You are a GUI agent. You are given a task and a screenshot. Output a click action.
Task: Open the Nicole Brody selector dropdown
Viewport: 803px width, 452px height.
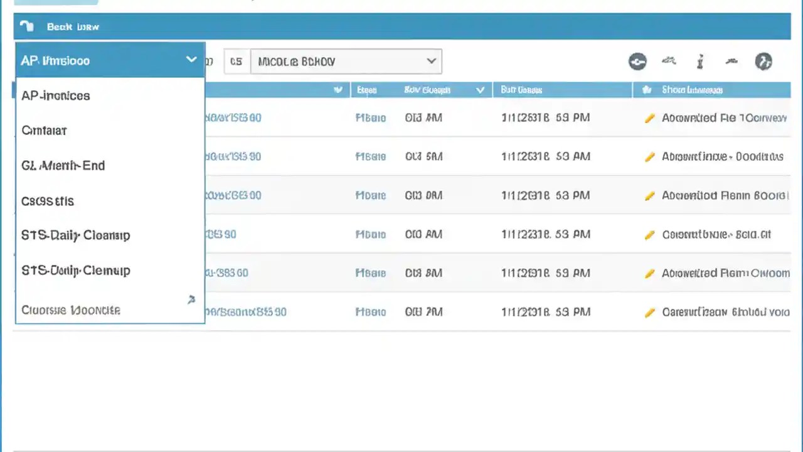pyautogui.click(x=431, y=61)
